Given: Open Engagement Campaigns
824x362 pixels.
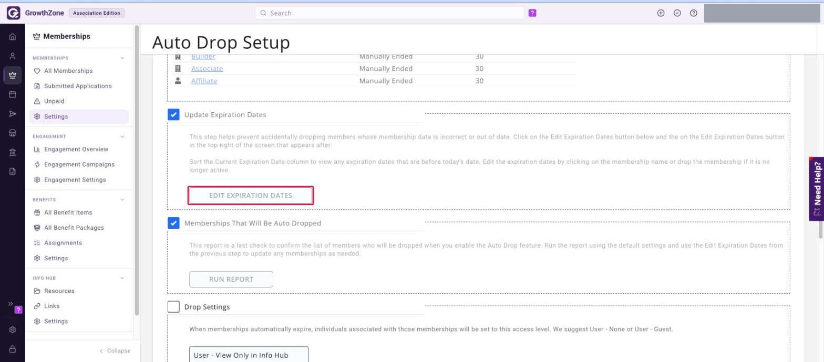Looking at the screenshot, I should click(78, 164).
